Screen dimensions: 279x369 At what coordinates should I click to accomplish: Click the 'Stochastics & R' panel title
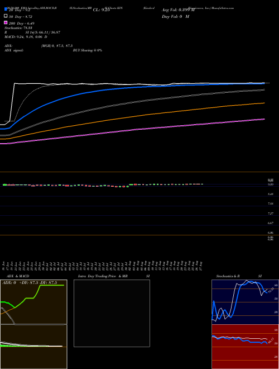tap(228, 276)
